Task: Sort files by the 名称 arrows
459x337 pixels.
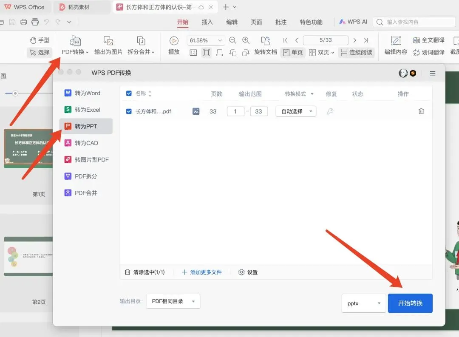Action: (150, 93)
